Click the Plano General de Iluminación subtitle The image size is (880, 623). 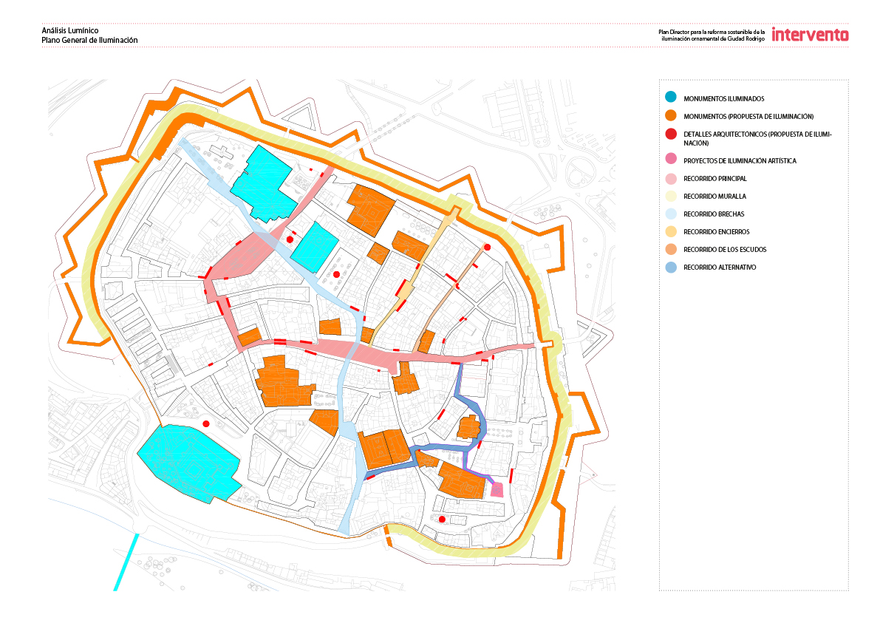pos(89,41)
